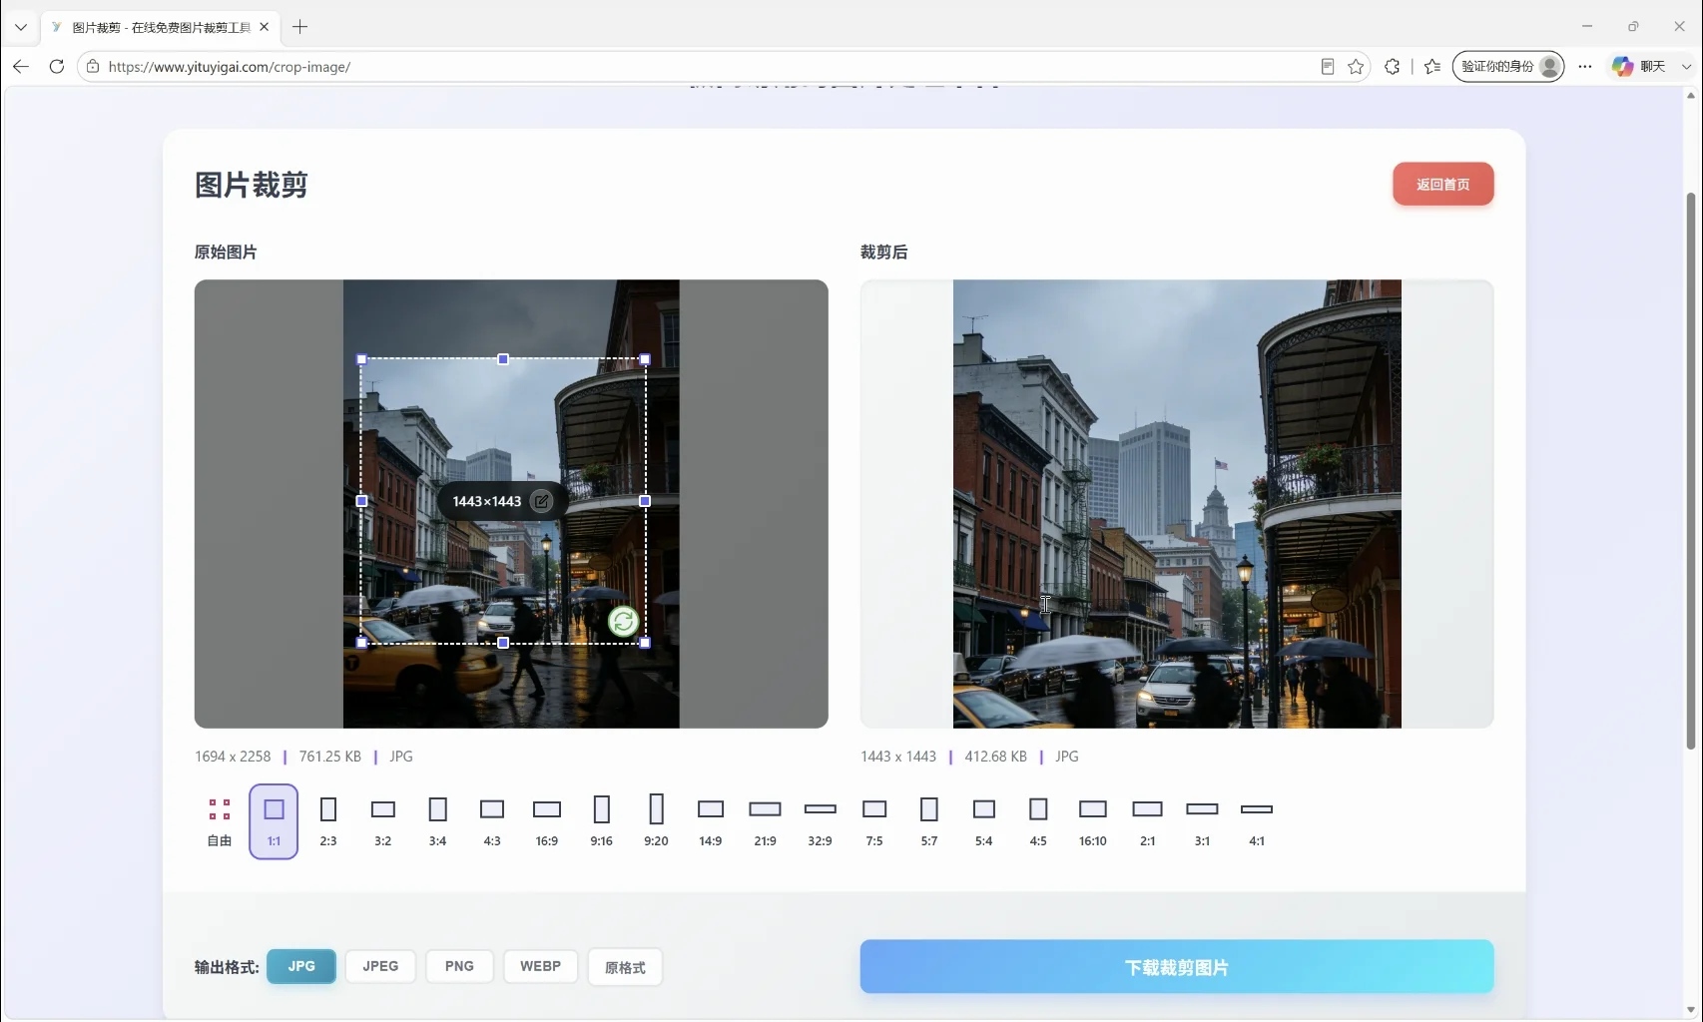Open the tab list dropdown arrow
This screenshot has width=1703, height=1022.
click(x=20, y=27)
